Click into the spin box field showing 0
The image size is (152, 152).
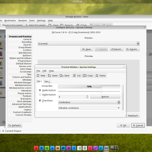point(72,97)
